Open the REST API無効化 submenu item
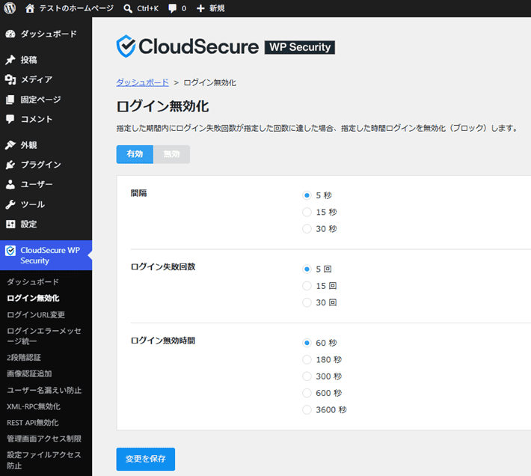This screenshot has height=476, width=531. pyautogui.click(x=32, y=423)
